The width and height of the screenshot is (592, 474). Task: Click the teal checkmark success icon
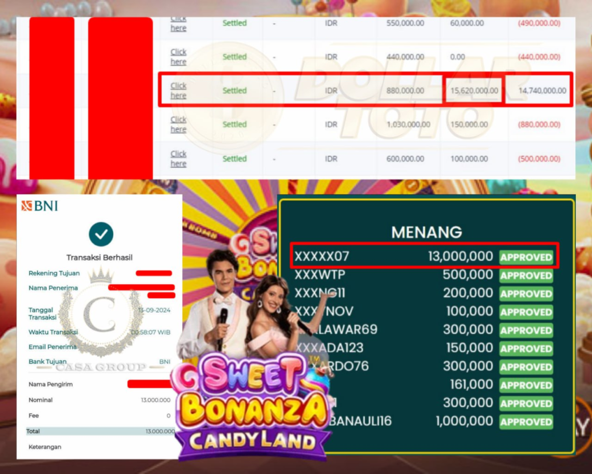pyautogui.click(x=101, y=234)
